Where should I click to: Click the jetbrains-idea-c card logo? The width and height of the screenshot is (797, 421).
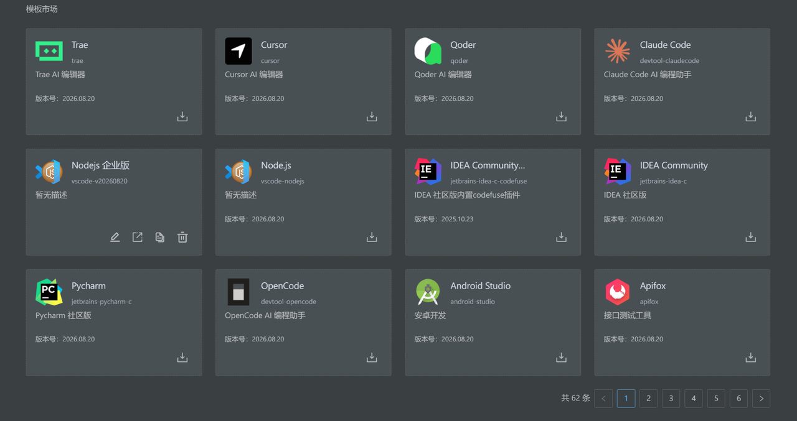(x=618, y=172)
